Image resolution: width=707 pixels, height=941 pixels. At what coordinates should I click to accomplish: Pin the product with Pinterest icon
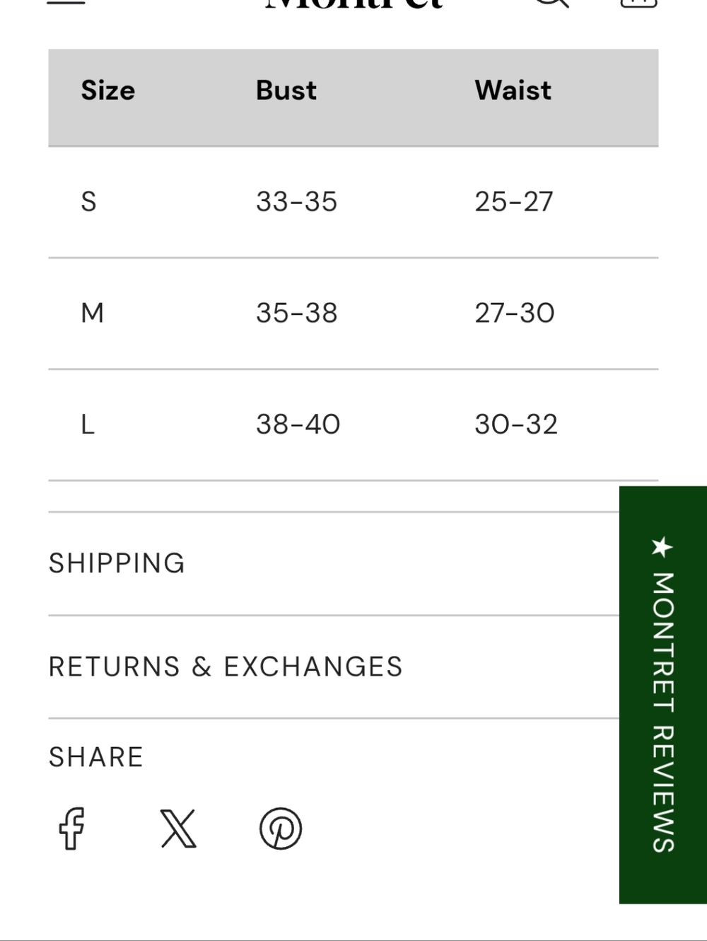(281, 829)
